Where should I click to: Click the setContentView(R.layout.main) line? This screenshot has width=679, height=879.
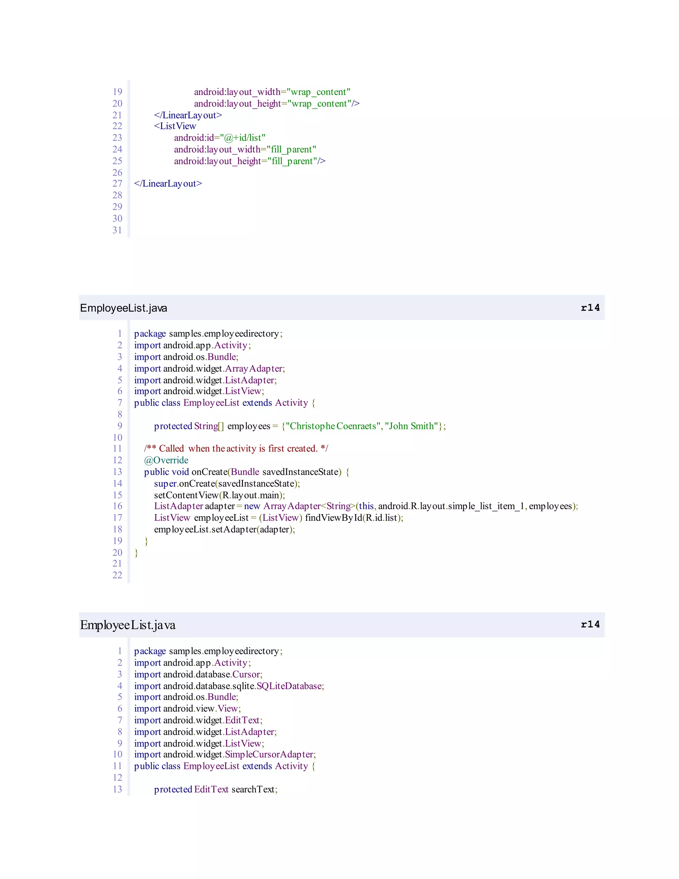(219, 495)
